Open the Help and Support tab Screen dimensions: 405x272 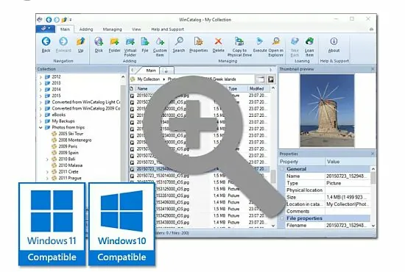pos(167,29)
